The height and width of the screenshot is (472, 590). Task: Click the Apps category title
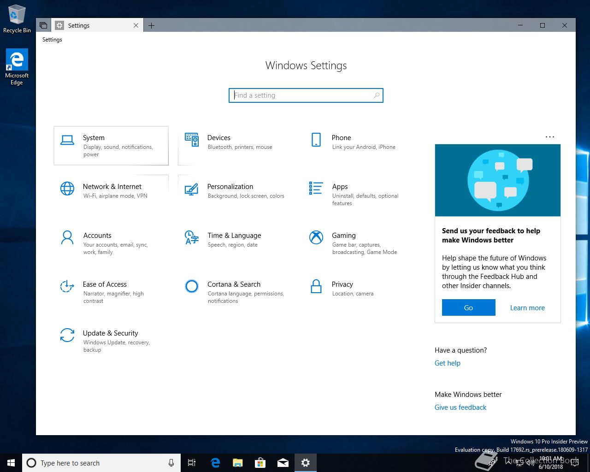pos(340,187)
